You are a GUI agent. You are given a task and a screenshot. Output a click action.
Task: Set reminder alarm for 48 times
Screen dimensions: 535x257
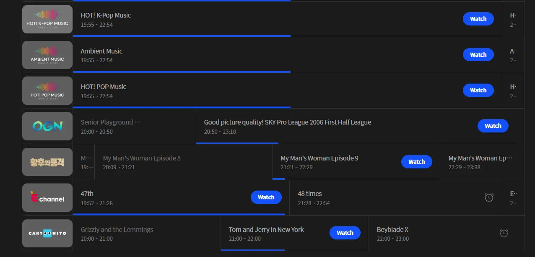click(x=489, y=198)
